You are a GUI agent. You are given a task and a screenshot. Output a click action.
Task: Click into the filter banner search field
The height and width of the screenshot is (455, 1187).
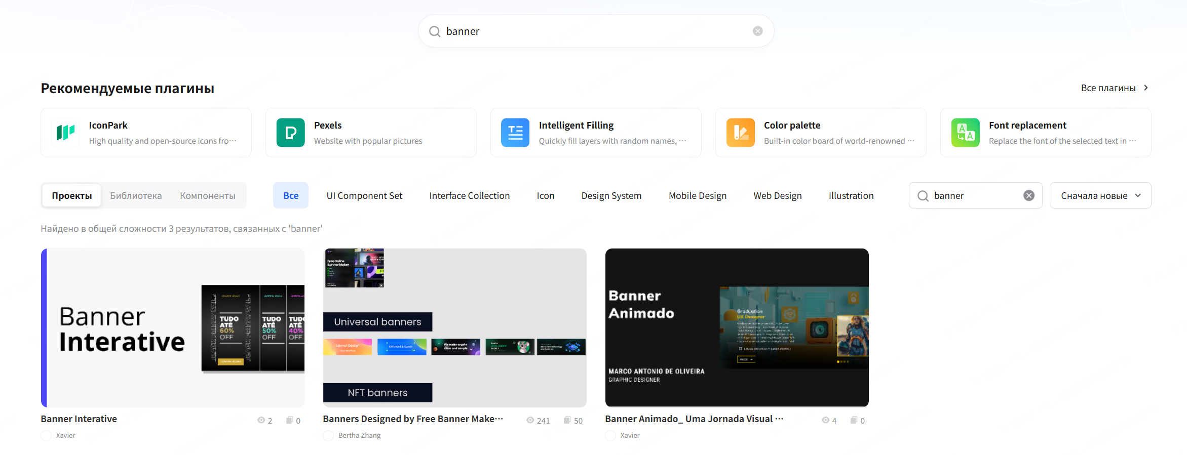(x=974, y=196)
